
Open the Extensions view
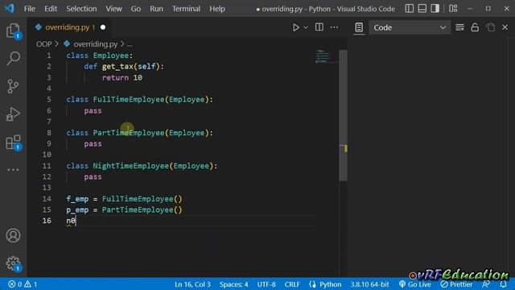pos(13,143)
